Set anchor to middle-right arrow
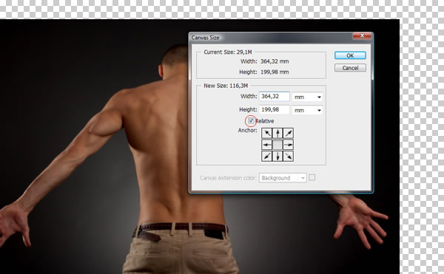The image size is (444, 274). (x=289, y=145)
